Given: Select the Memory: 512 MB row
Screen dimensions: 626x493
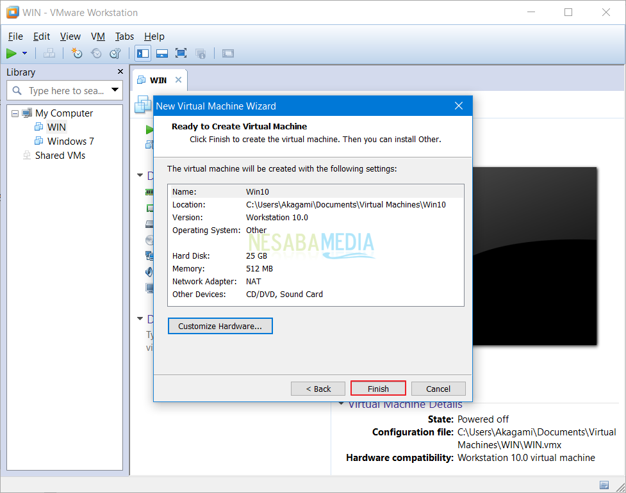Looking at the screenshot, I should click(317, 268).
